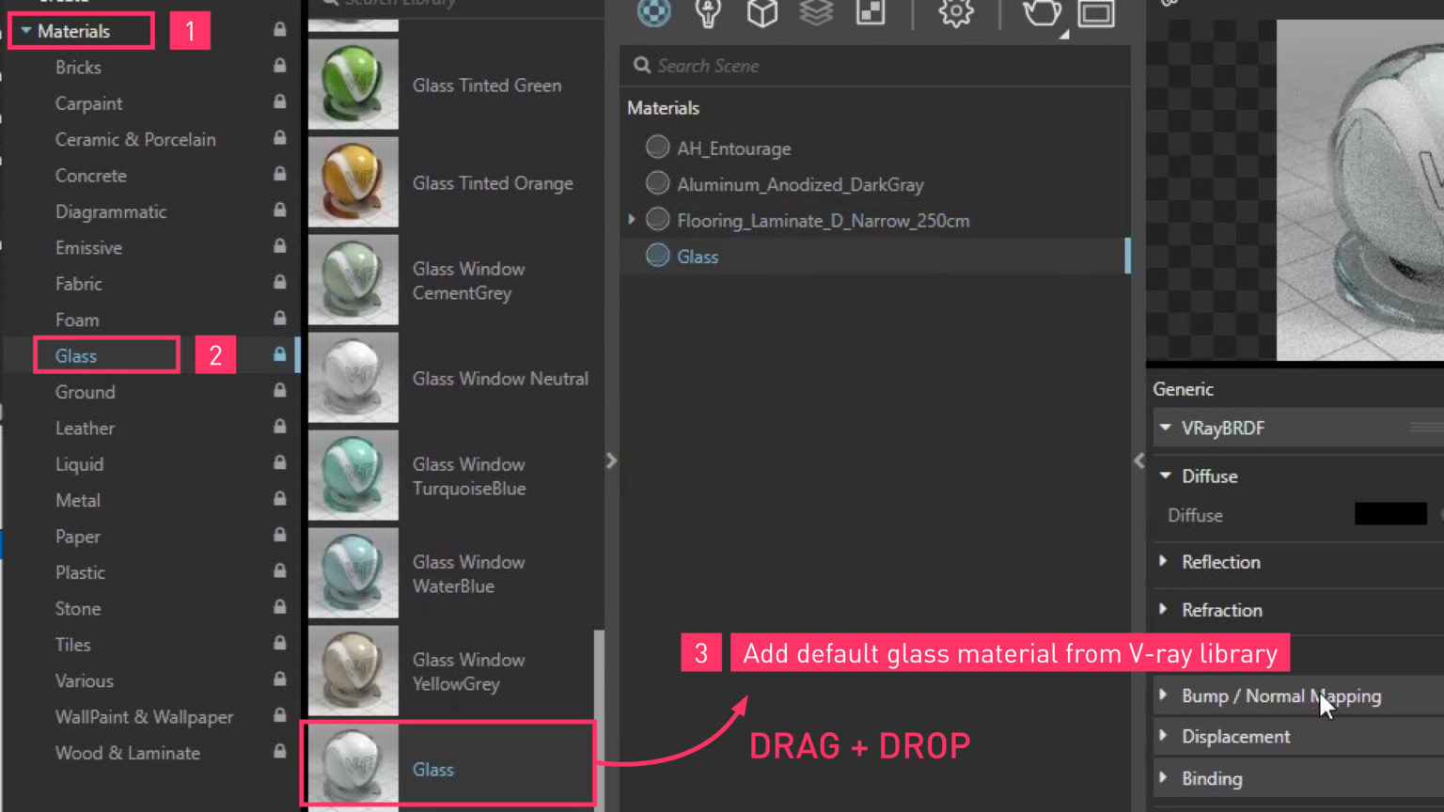
Task: Open the Layers stack icon in the toolbar
Action: tap(816, 14)
